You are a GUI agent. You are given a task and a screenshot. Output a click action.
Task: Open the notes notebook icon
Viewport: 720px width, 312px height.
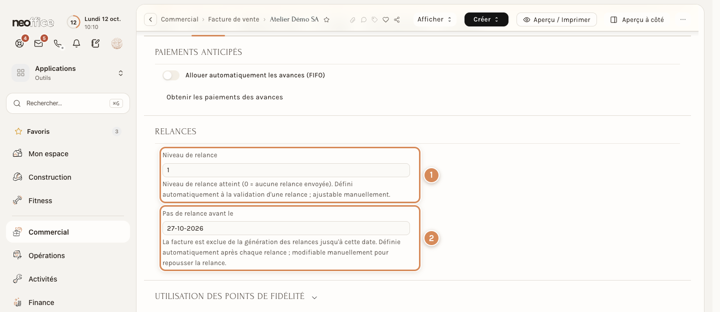(x=95, y=43)
